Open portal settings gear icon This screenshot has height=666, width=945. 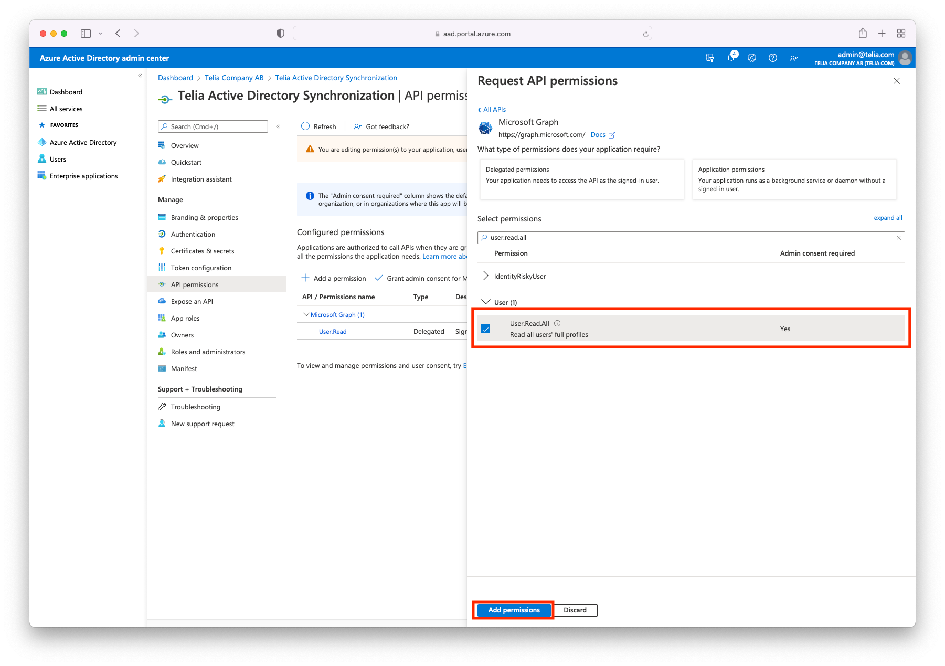pos(752,58)
